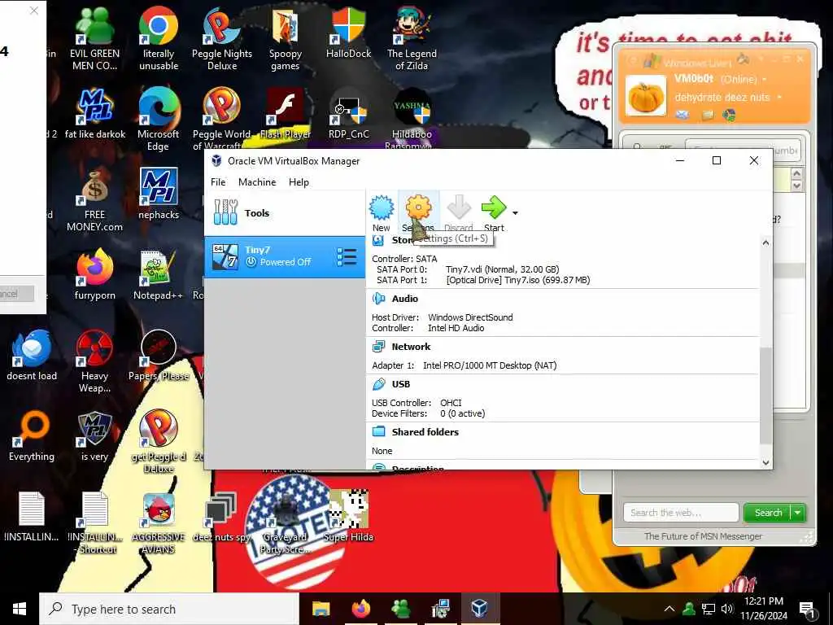833x625 pixels.
Task: Open the Flash Player desktop shortcut
Action: pos(286,113)
